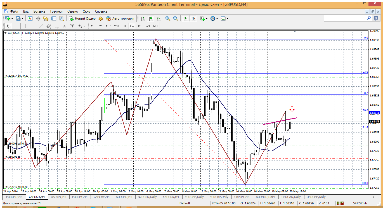Select the trendline drawing tool
Viewport: 383px width, 208px height.
[41, 26]
